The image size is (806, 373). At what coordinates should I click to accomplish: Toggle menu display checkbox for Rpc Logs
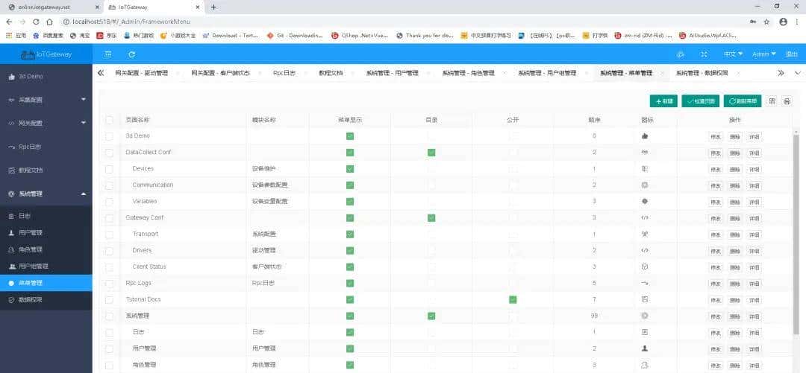pyautogui.click(x=350, y=283)
